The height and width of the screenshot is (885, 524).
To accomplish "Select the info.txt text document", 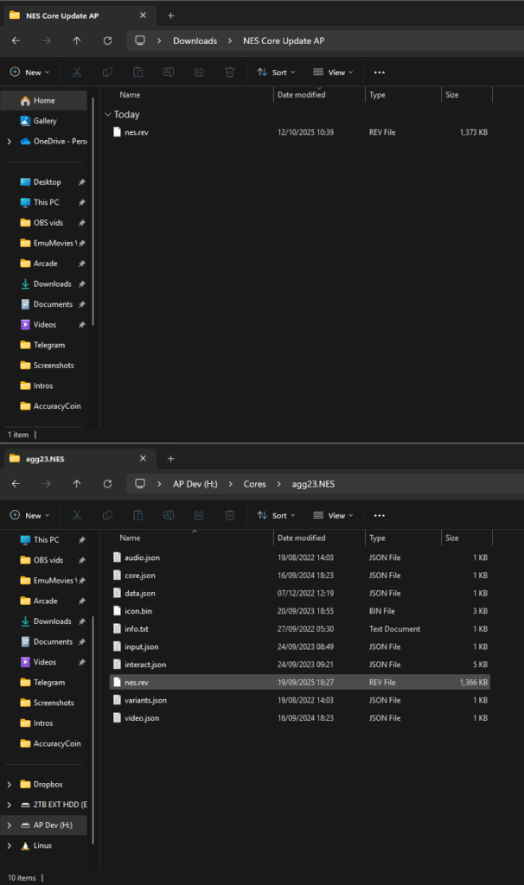I will (x=137, y=629).
